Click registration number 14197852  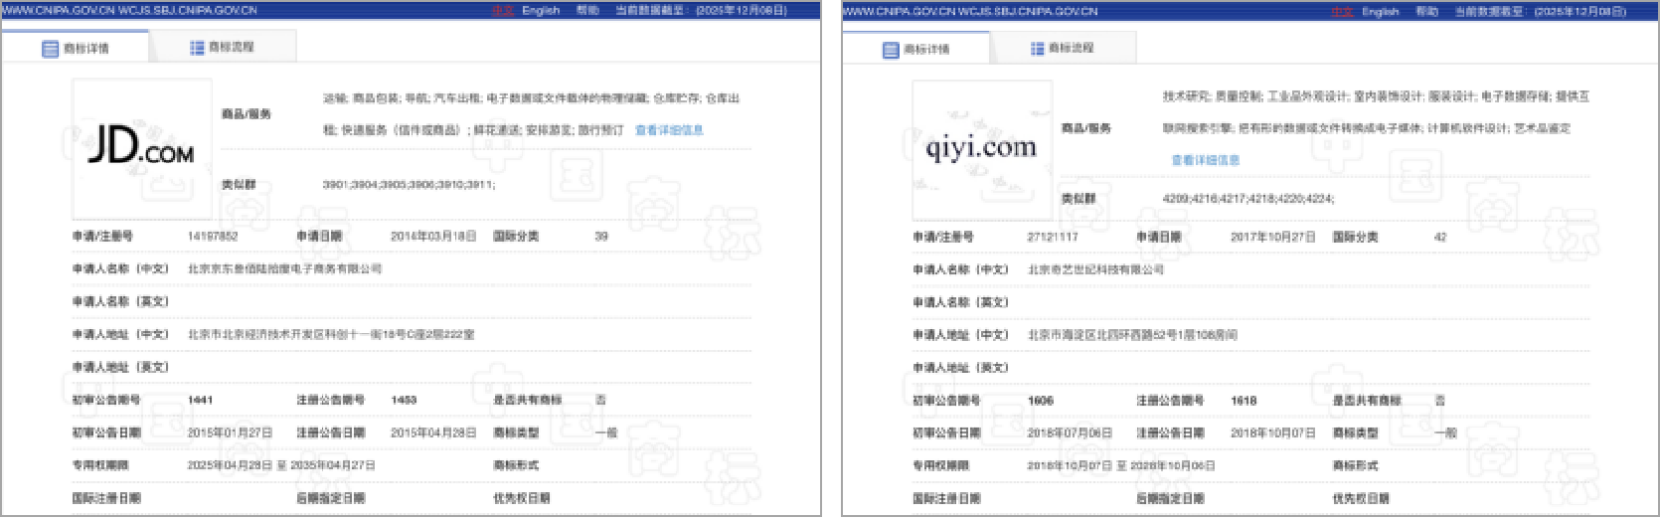coord(213,237)
